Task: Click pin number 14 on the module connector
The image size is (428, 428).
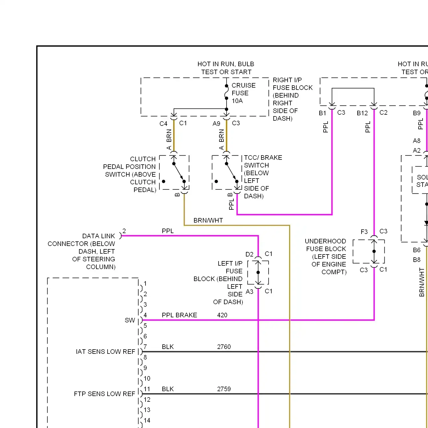Action: tap(147, 420)
